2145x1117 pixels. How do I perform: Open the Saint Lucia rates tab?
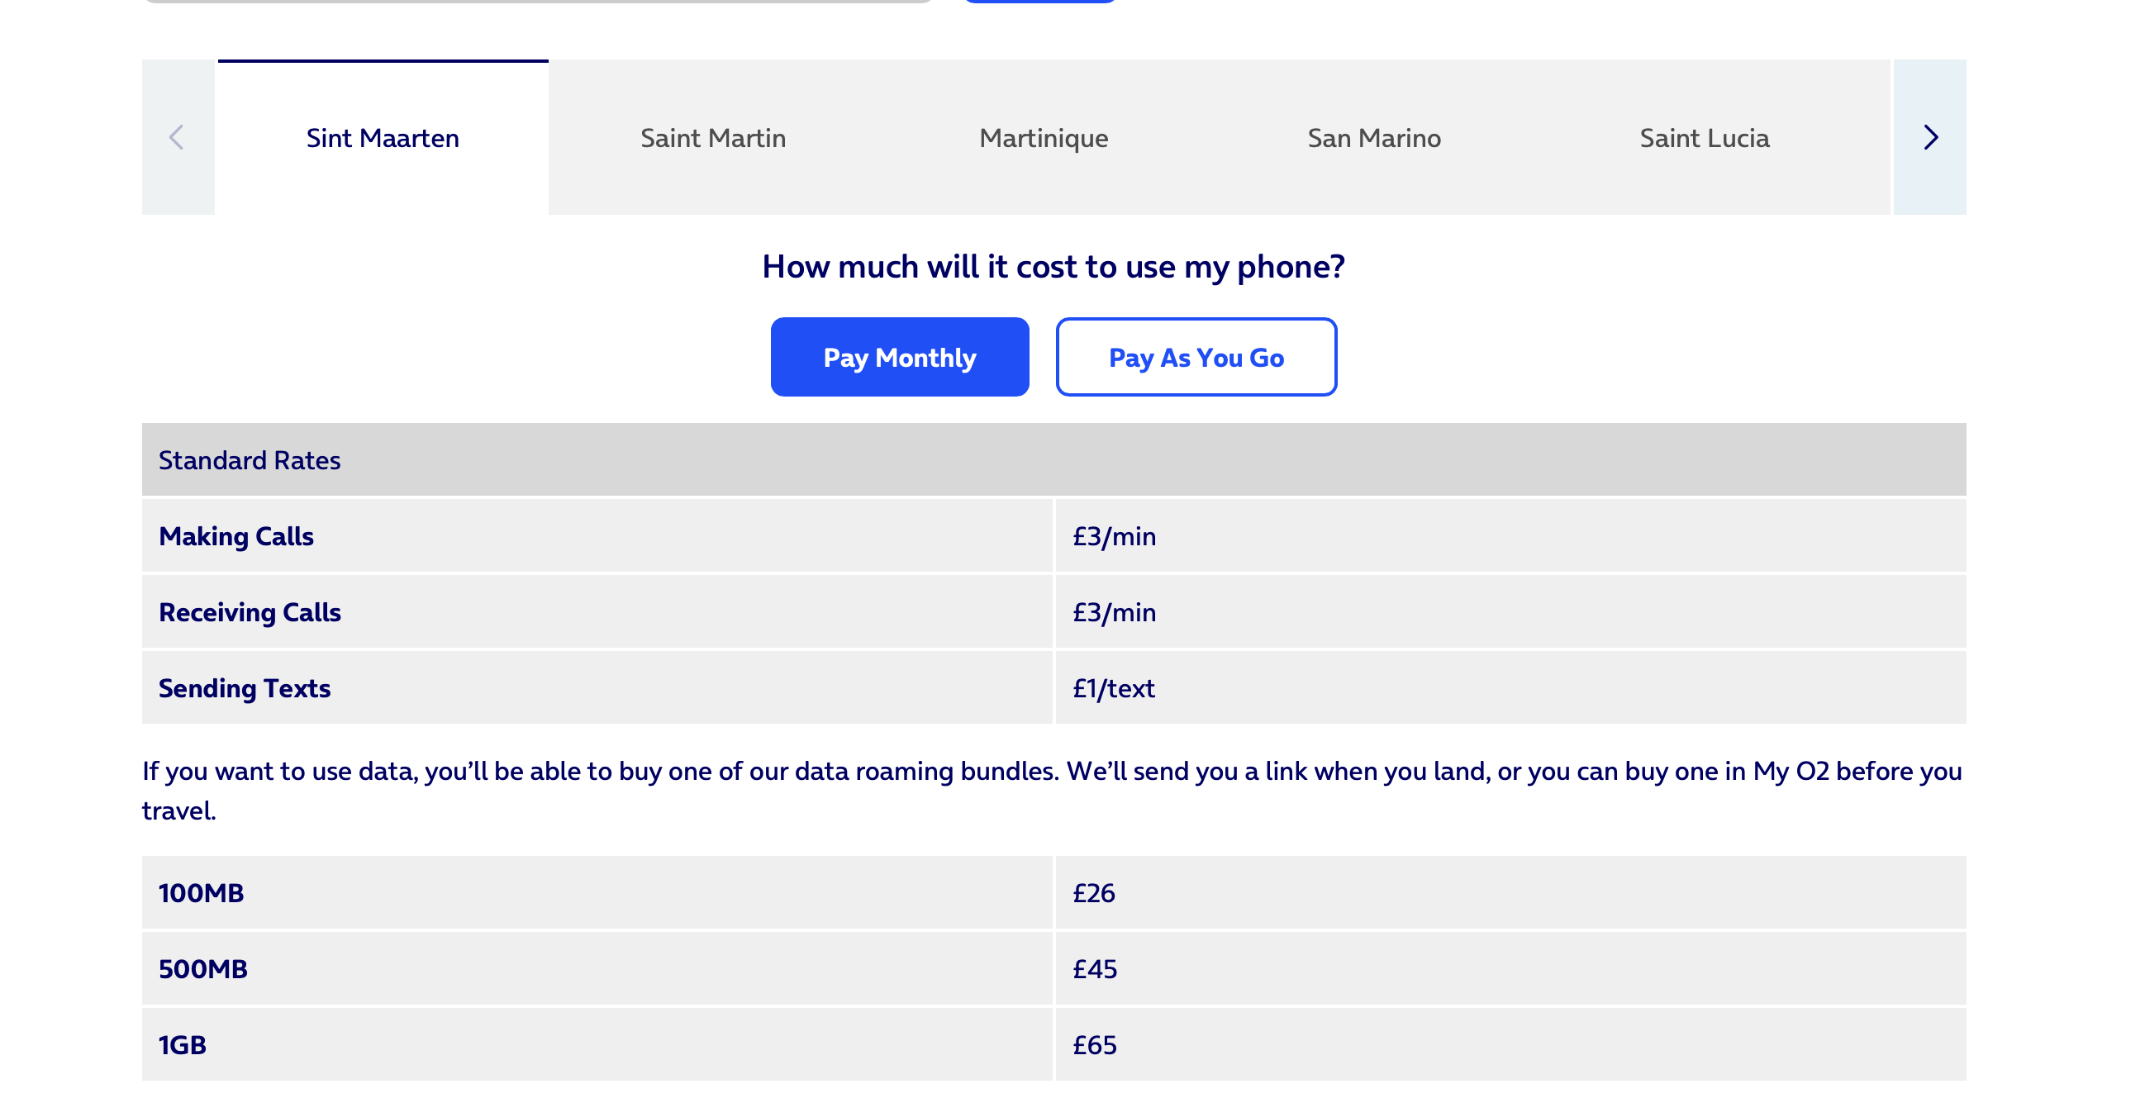click(x=1704, y=138)
